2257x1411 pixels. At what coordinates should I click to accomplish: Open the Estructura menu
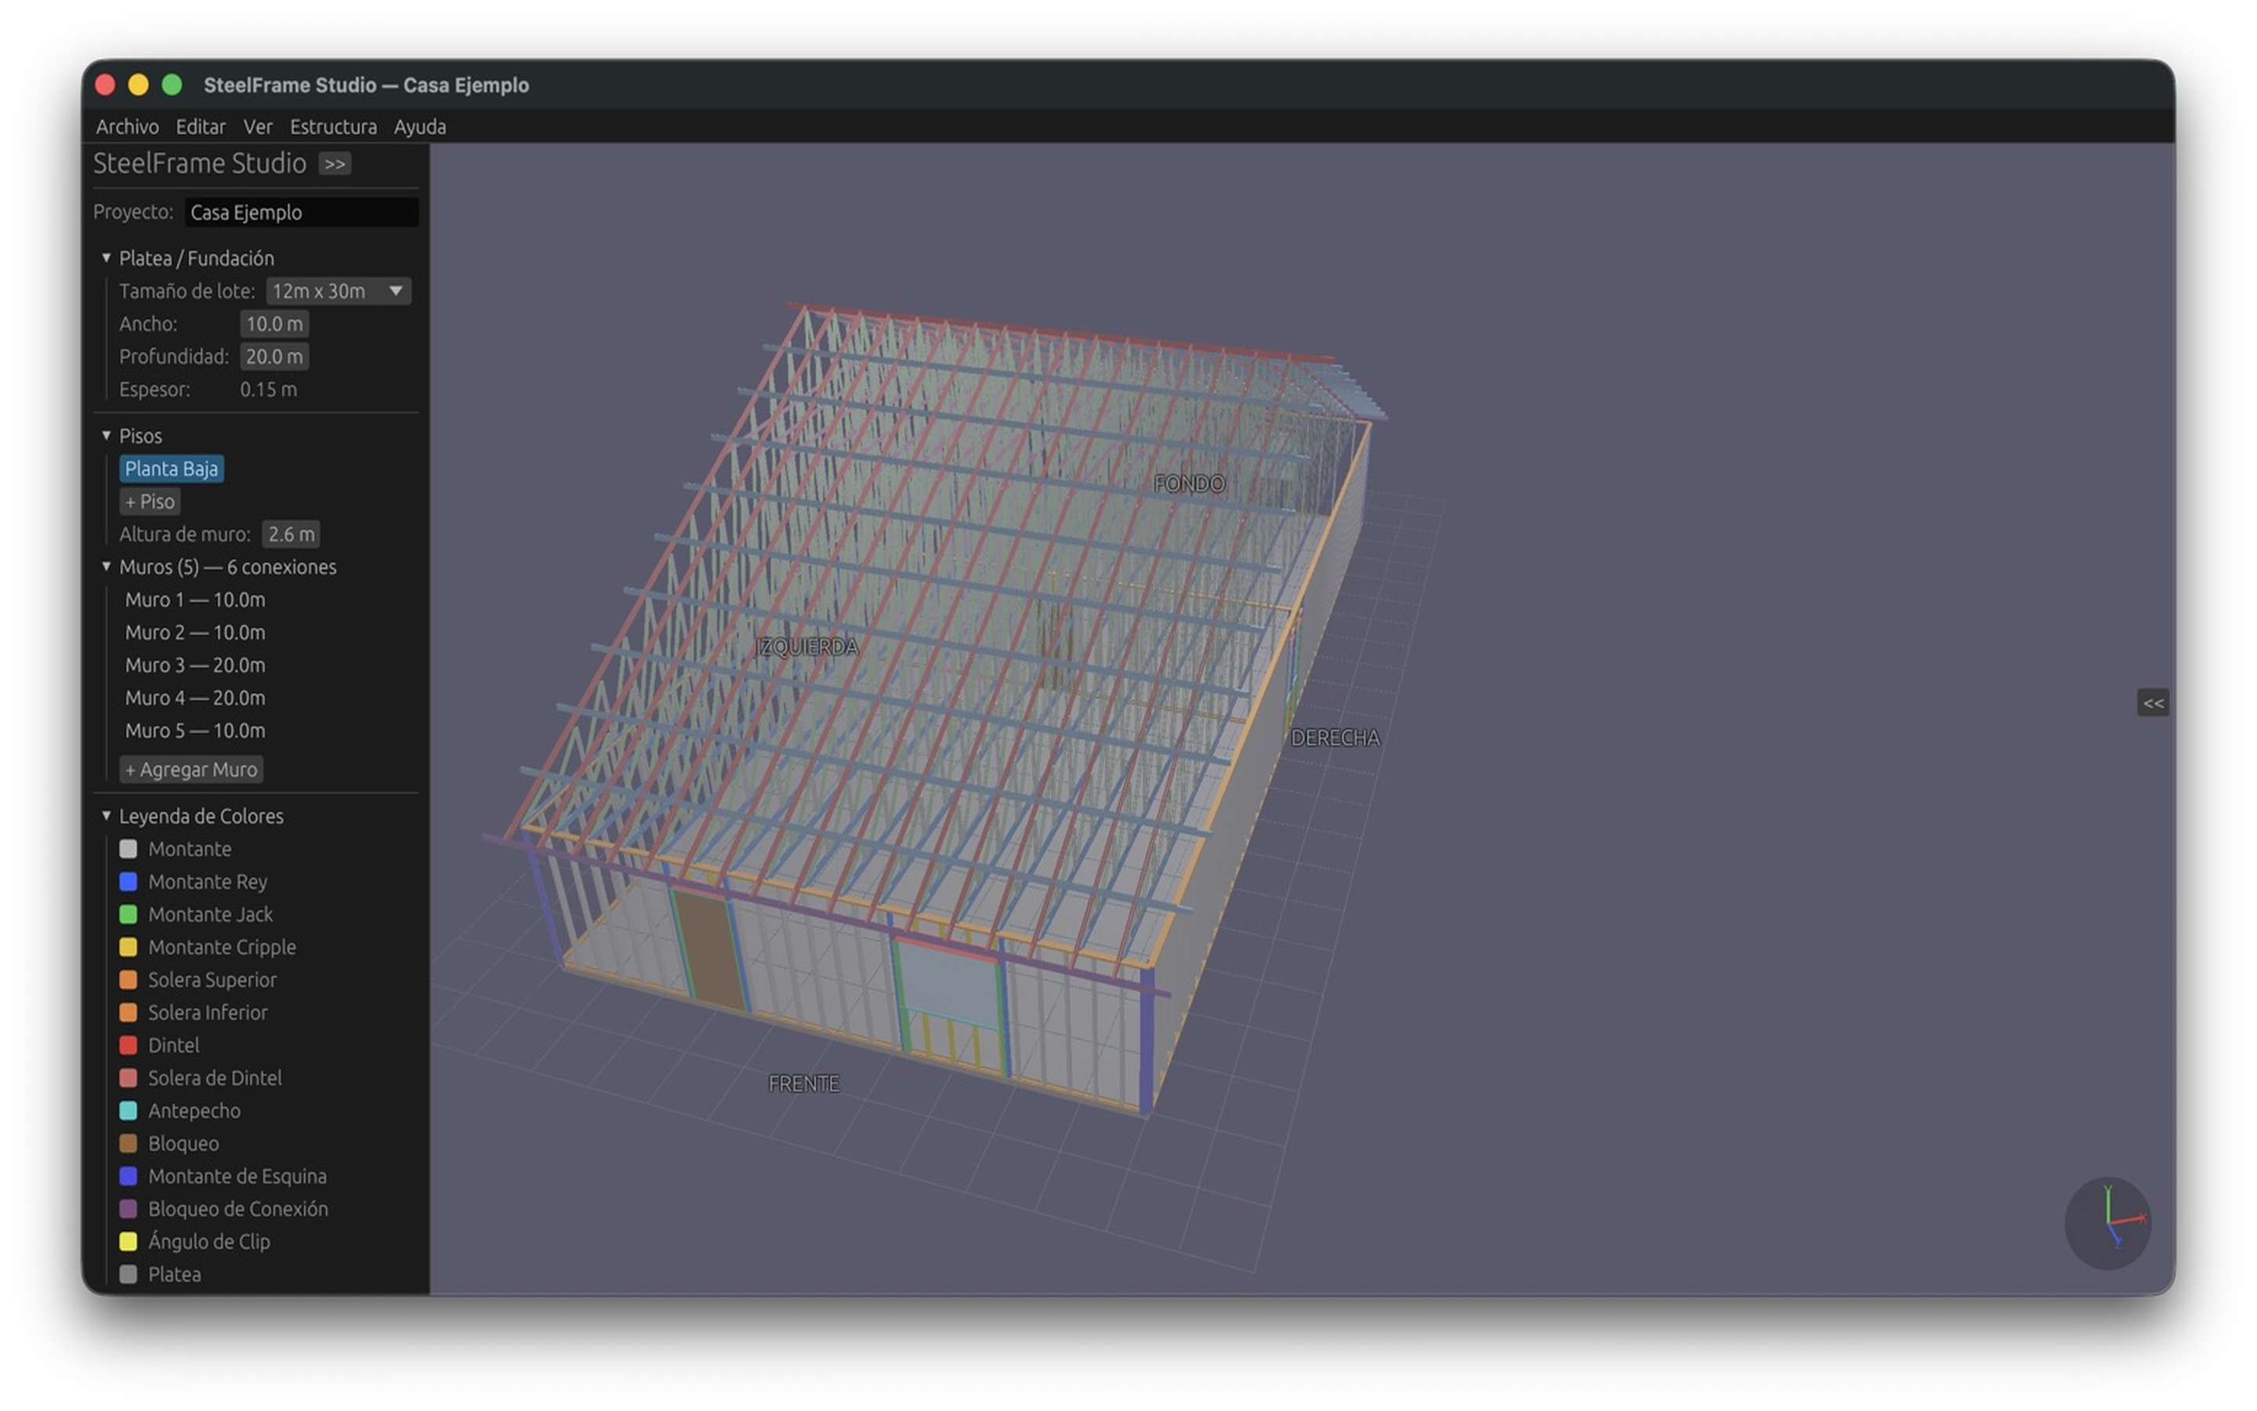coord(333,127)
